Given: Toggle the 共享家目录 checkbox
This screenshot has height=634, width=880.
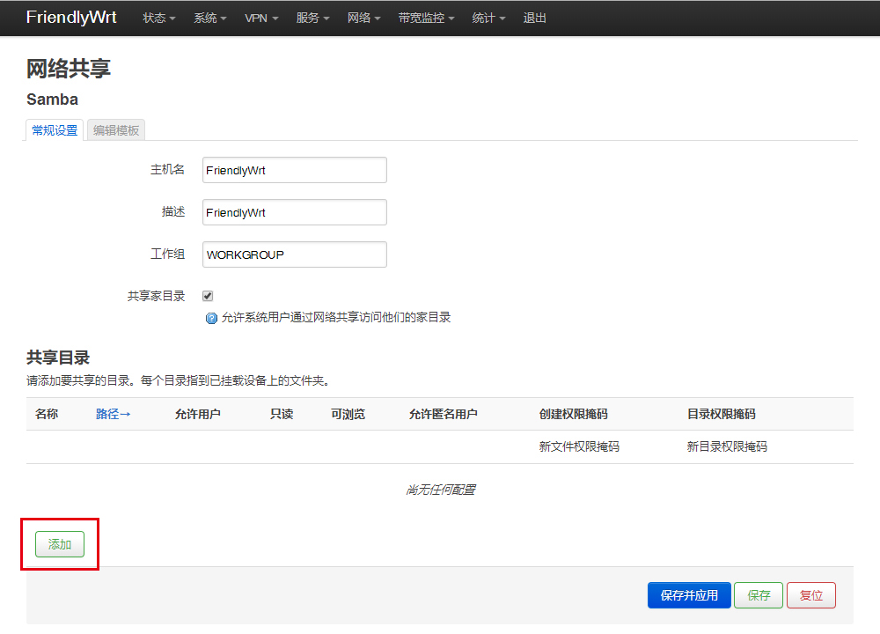Looking at the screenshot, I should tap(208, 296).
